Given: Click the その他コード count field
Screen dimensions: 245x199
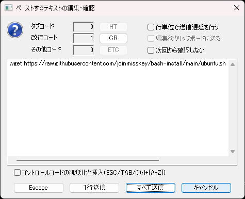Looking at the screenshot, I should [x=84, y=50].
